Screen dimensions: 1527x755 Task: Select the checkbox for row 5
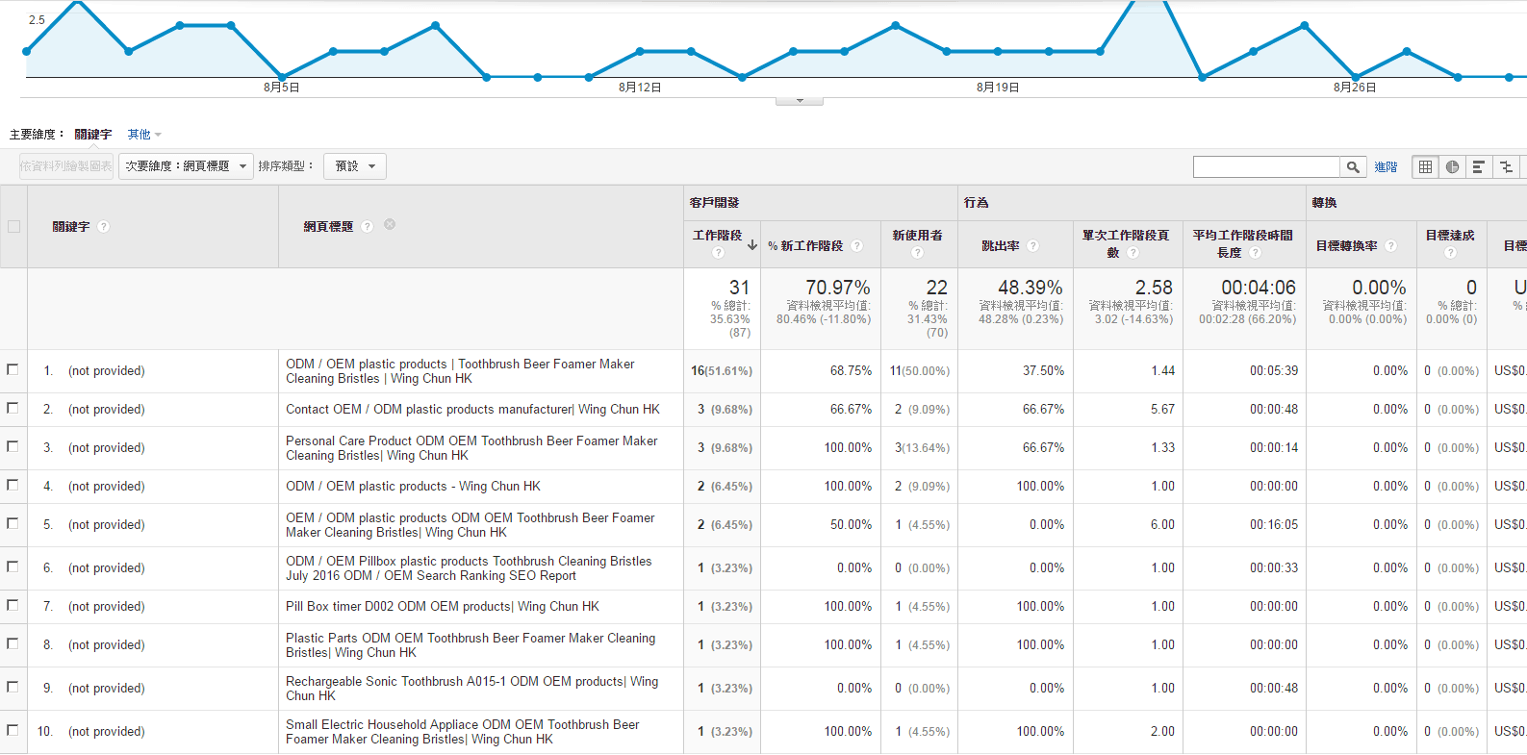(13, 523)
